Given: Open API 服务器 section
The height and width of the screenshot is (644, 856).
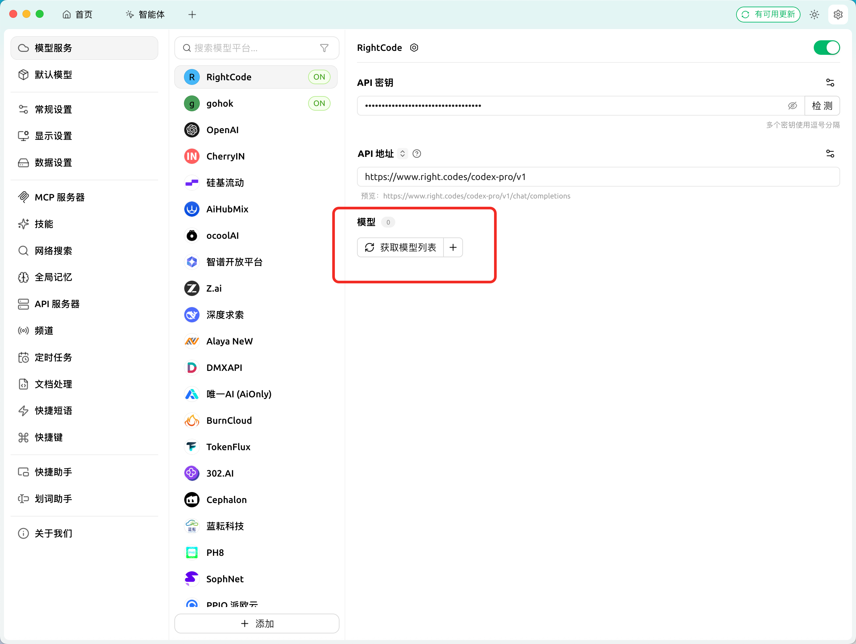Looking at the screenshot, I should click(x=84, y=304).
